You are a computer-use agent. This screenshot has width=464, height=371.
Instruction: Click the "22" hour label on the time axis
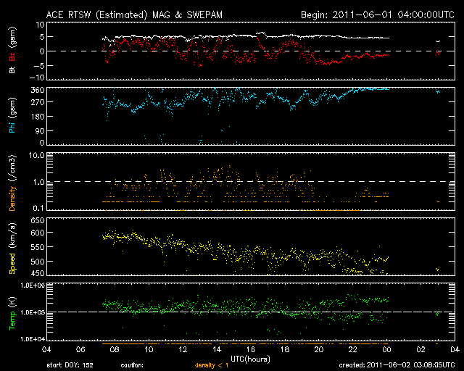[353, 349]
